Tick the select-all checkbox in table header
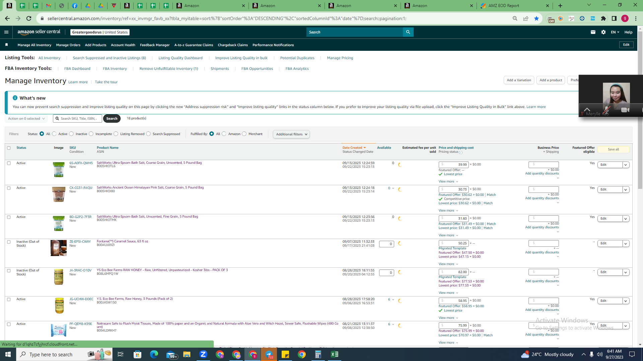The height and width of the screenshot is (361, 643). [9, 148]
